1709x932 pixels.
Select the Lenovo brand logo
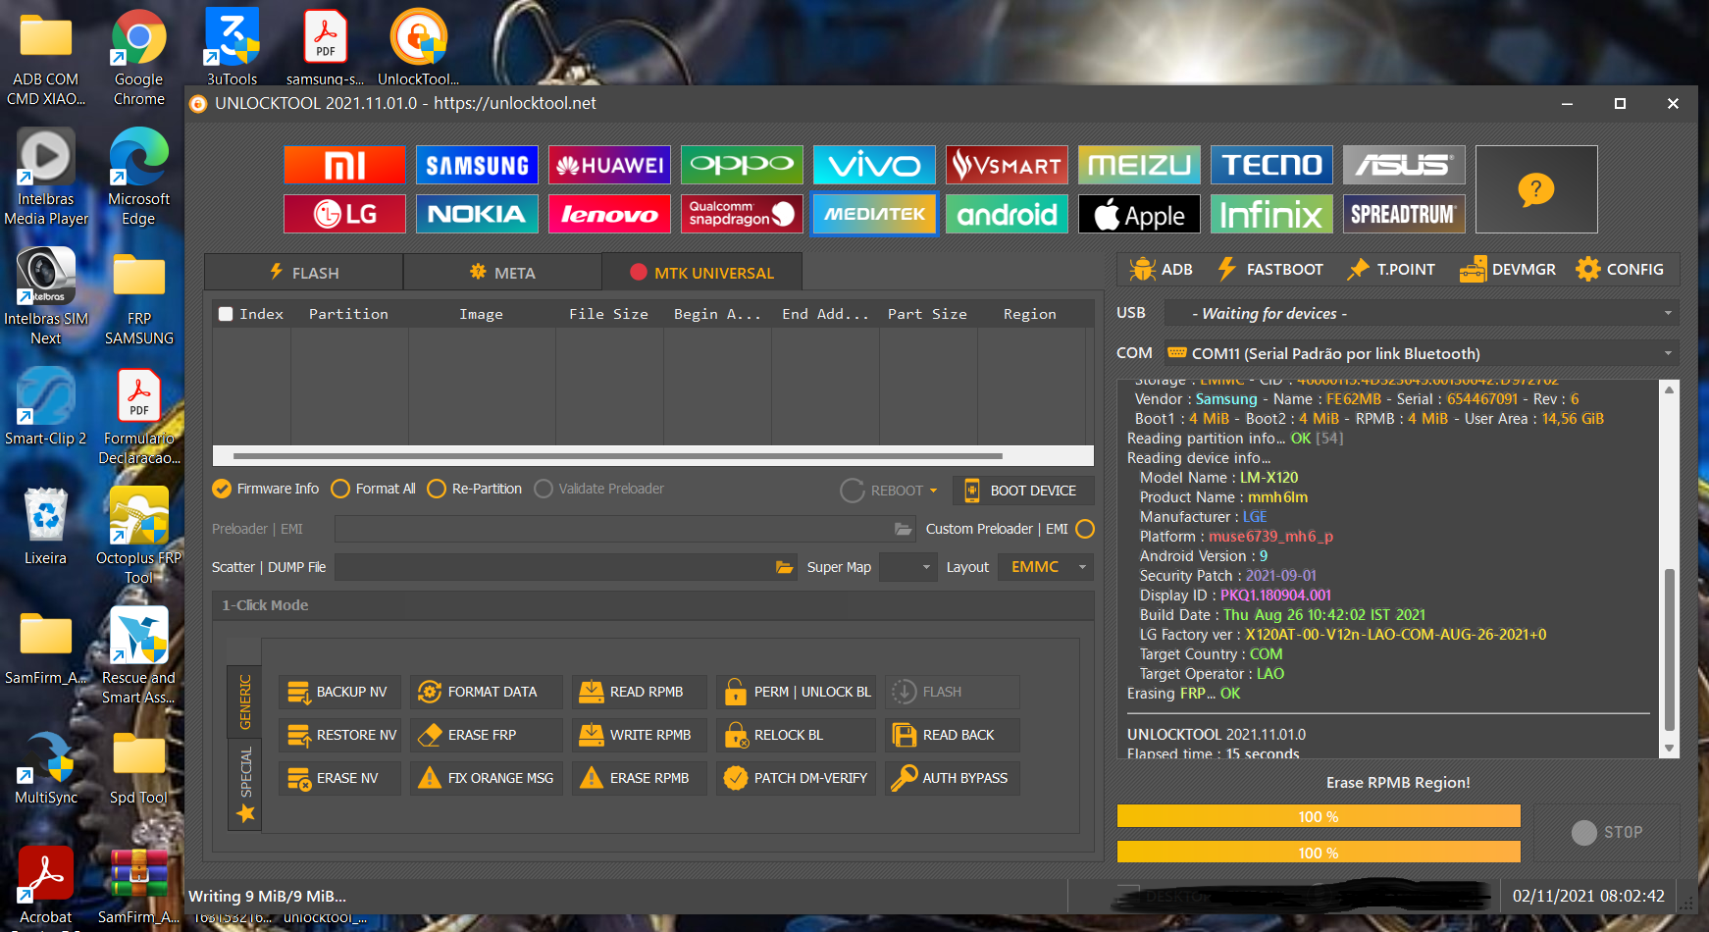click(x=609, y=214)
